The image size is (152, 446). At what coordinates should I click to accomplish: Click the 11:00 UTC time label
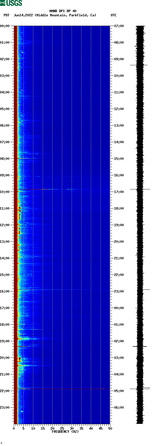(119, 92)
